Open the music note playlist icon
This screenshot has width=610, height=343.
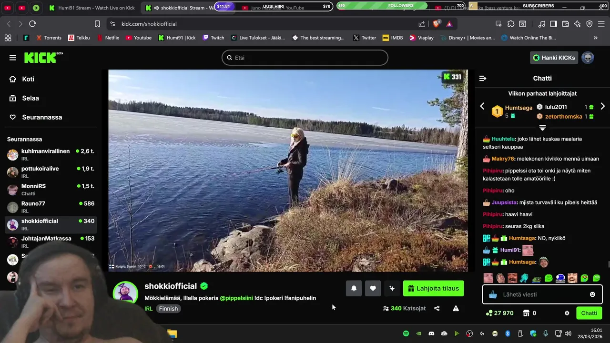[542, 24]
